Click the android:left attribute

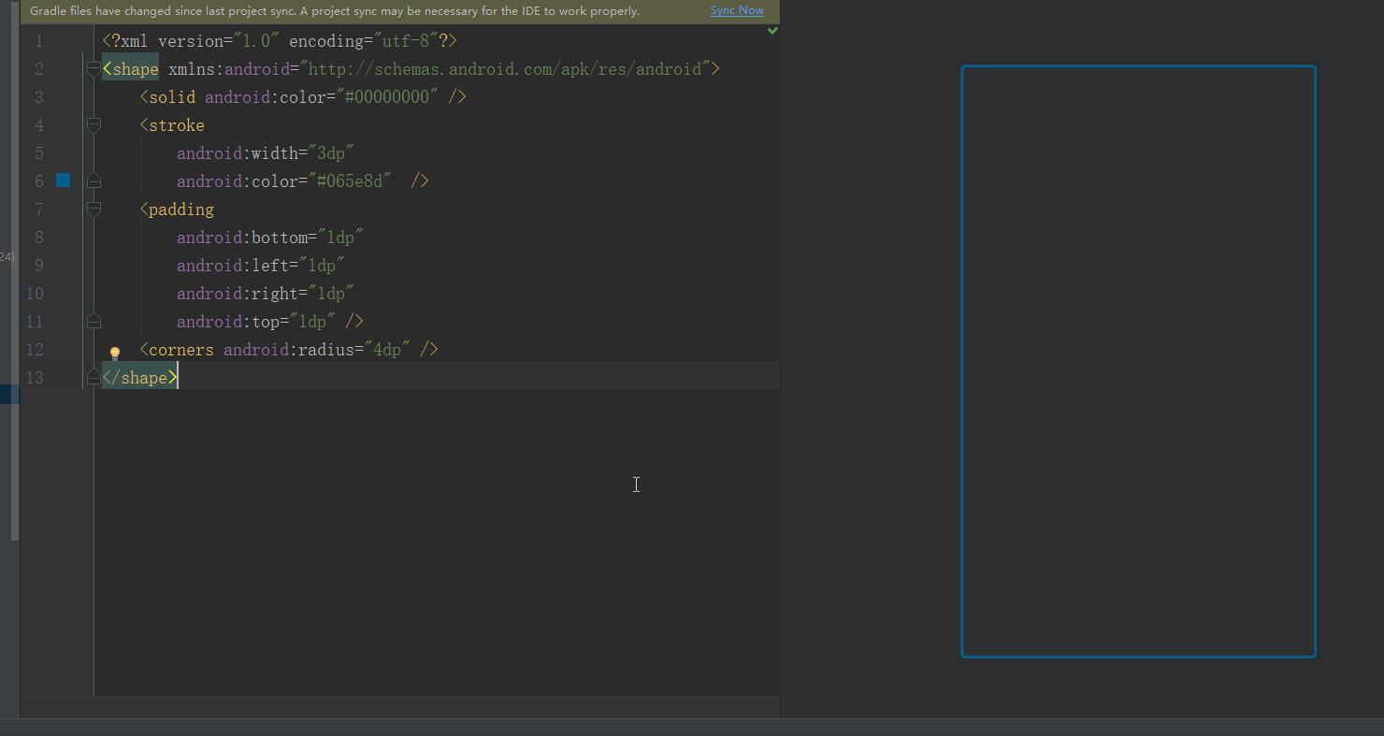[x=233, y=266]
